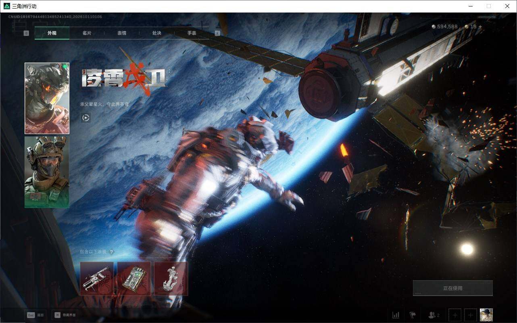Screen dimensions: 517x323
Task: Click the Esc 返回 button
Action: click(x=35, y=315)
